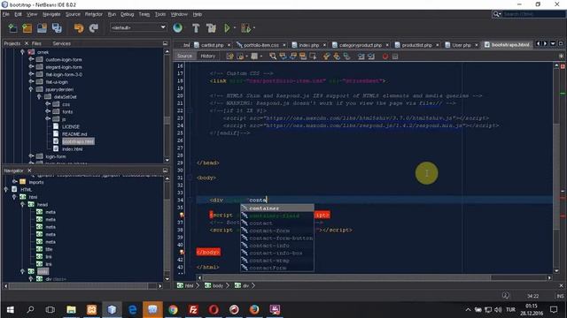Switch to the User.php editor tab
Viewport: 567px width, 318px height.
point(462,45)
